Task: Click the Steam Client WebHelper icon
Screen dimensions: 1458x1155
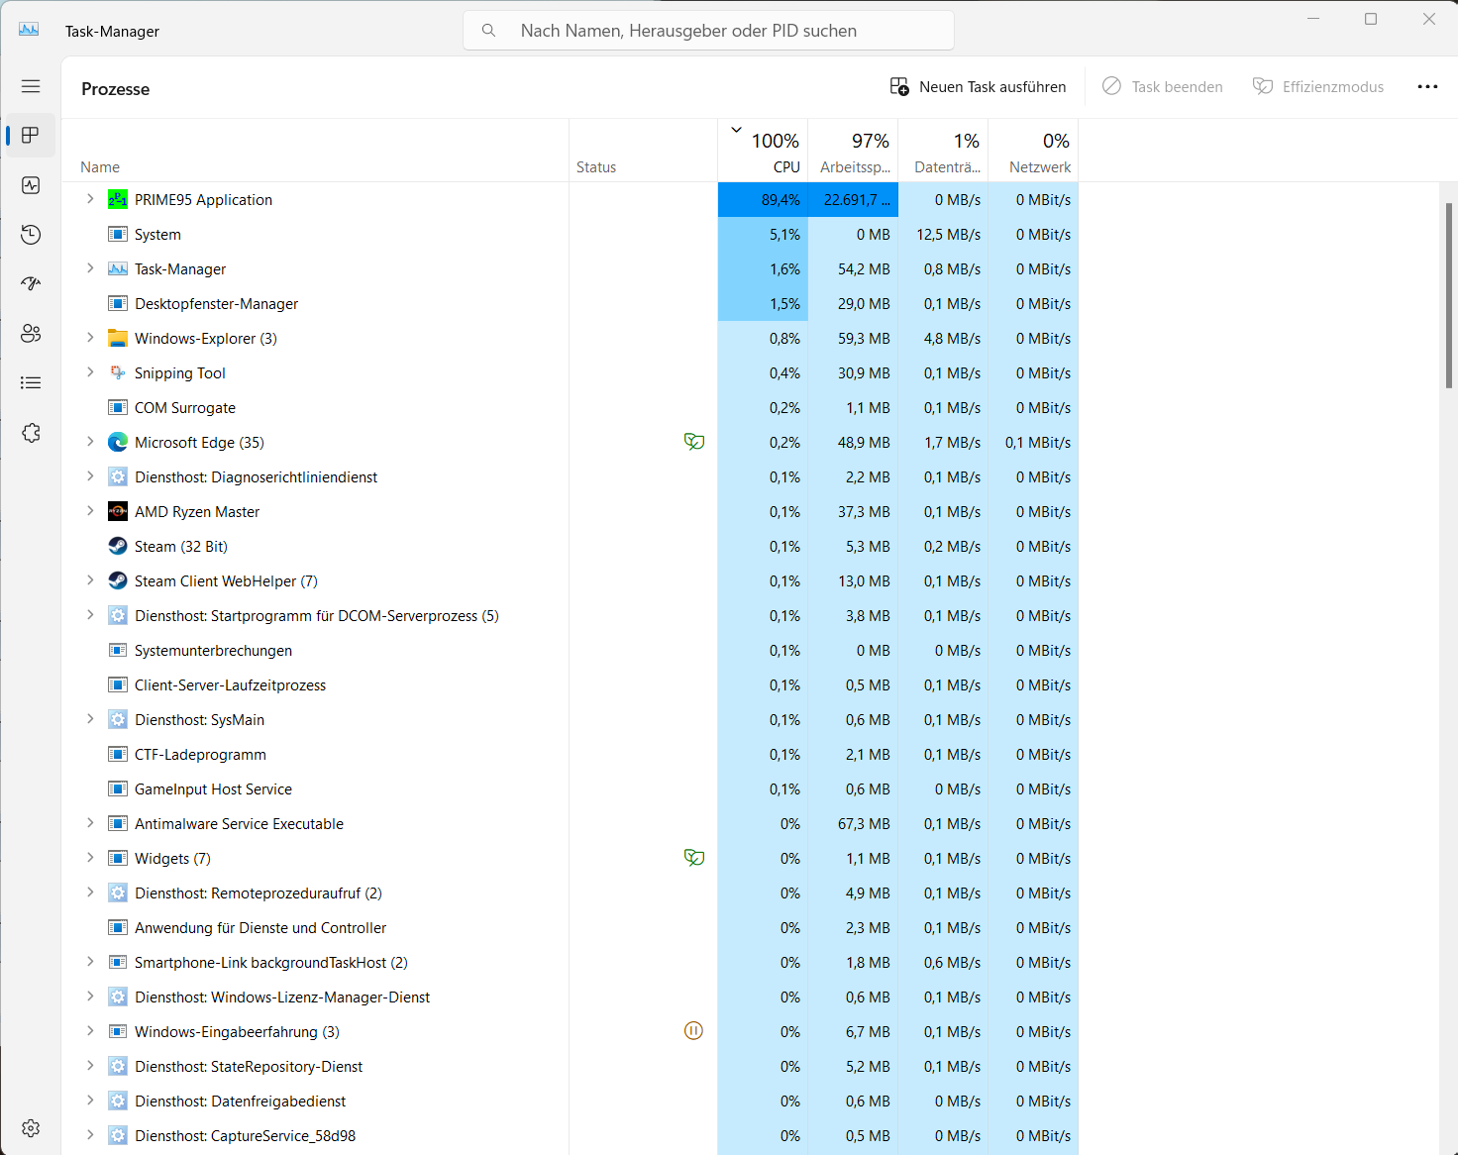Action: point(118,580)
